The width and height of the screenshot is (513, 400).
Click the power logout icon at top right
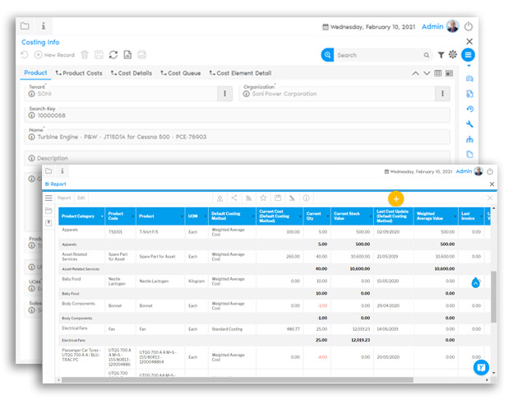(x=469, y=26)
